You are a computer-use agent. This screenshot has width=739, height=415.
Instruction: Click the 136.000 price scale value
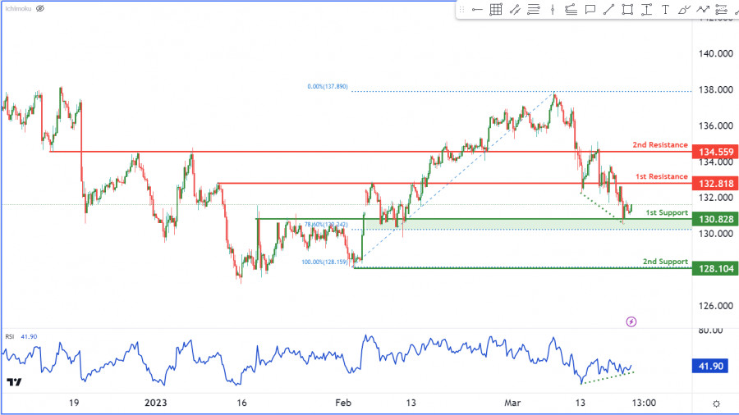pyautogui.click(x=715, y=125)
